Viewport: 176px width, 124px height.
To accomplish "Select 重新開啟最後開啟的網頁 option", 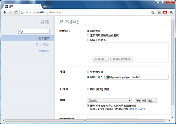I will click(88, 35).
